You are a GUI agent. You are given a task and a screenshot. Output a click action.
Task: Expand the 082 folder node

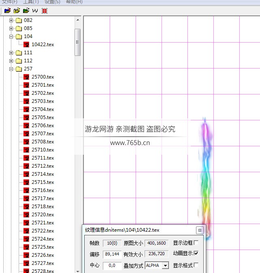click(x=11, y=21)
